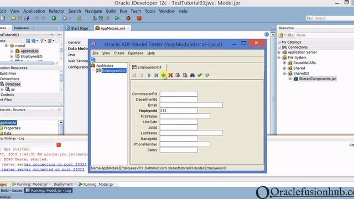Switch to Databases panel tab
Image resolution: width=354 pixels, height=199 pixels.
21,28
